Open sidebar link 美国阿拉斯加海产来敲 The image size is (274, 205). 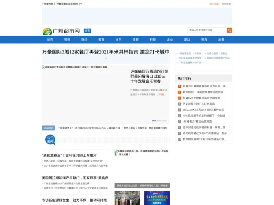click(218, 58)
